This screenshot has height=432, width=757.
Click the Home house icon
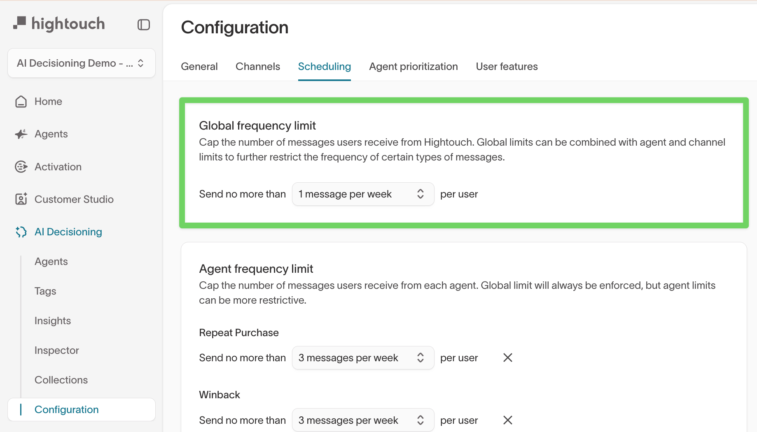(x=21, y=102)
